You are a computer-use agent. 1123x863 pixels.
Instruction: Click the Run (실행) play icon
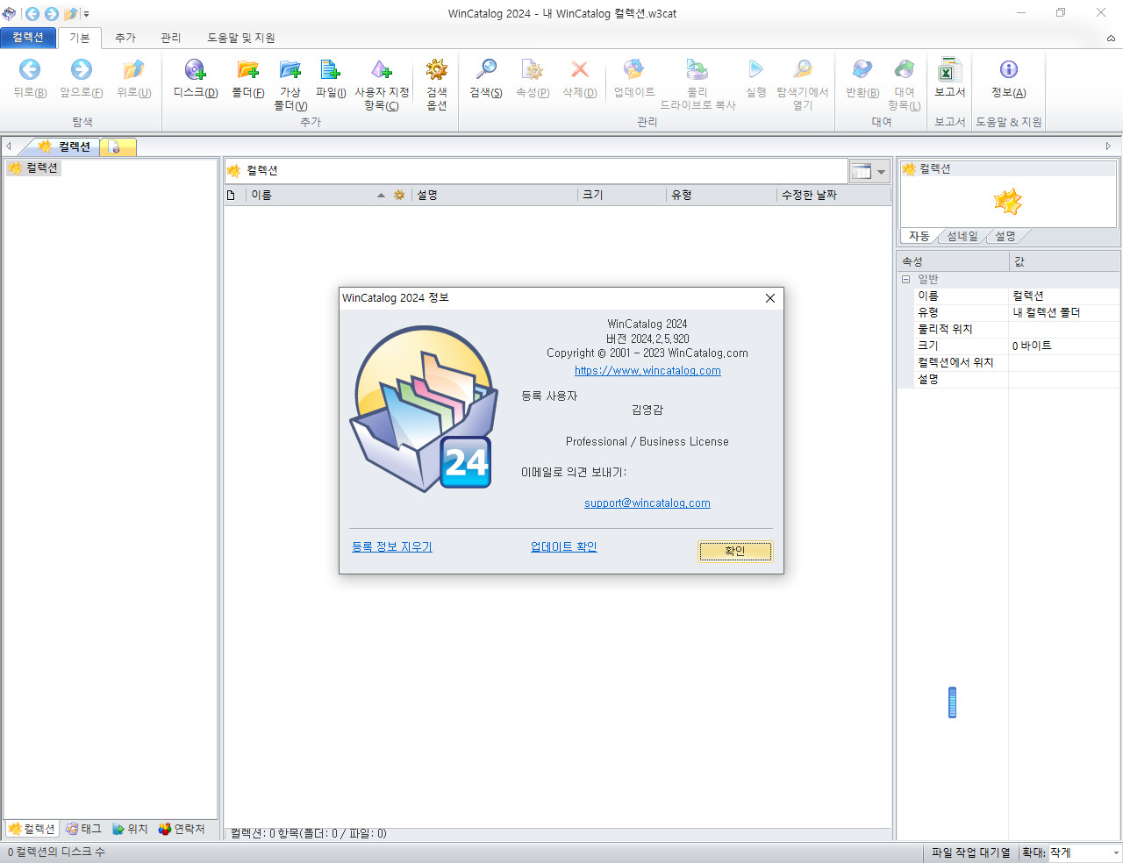point(755,69)
